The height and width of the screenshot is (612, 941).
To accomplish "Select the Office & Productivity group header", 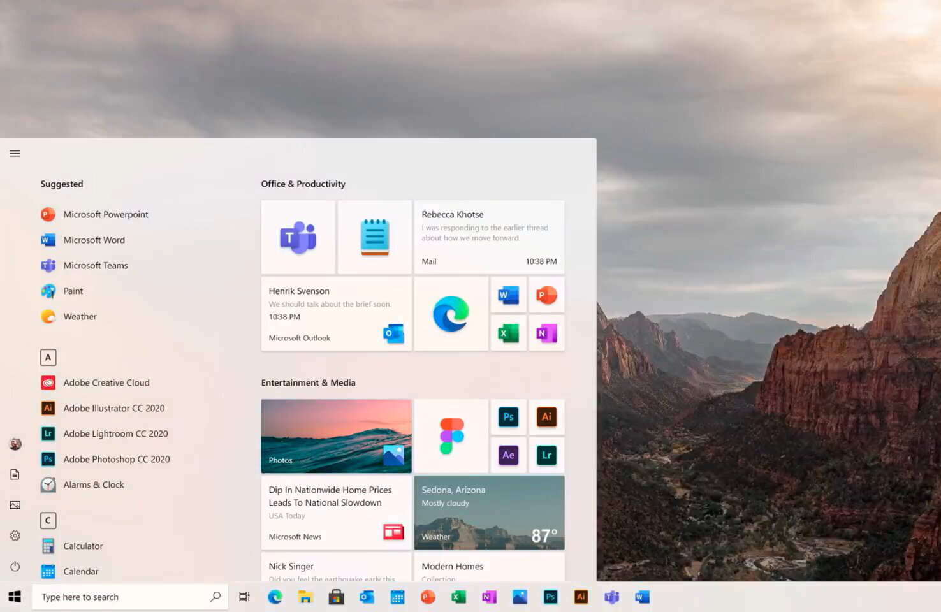I will (x=303, y=184).
